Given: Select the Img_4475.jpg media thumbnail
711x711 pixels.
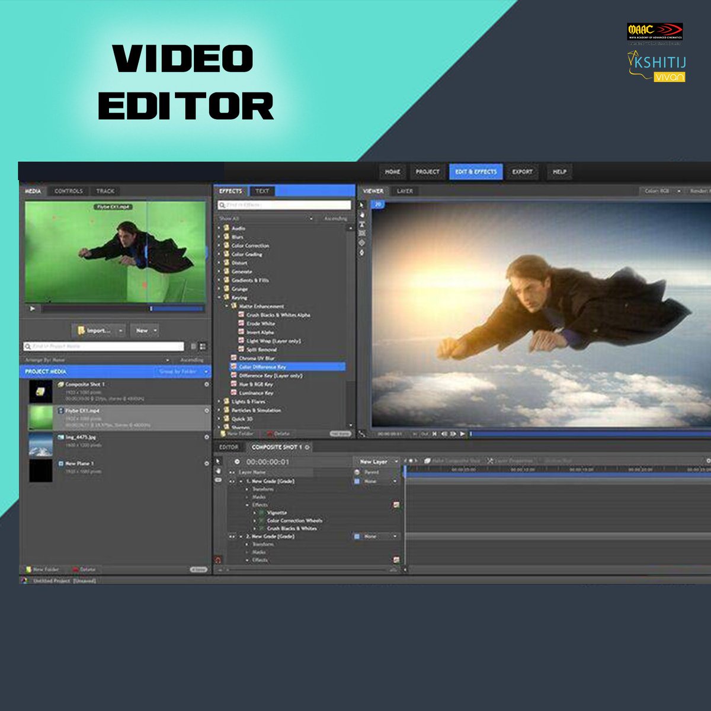Looking at the screenshot, I should [x=41, y=444].
